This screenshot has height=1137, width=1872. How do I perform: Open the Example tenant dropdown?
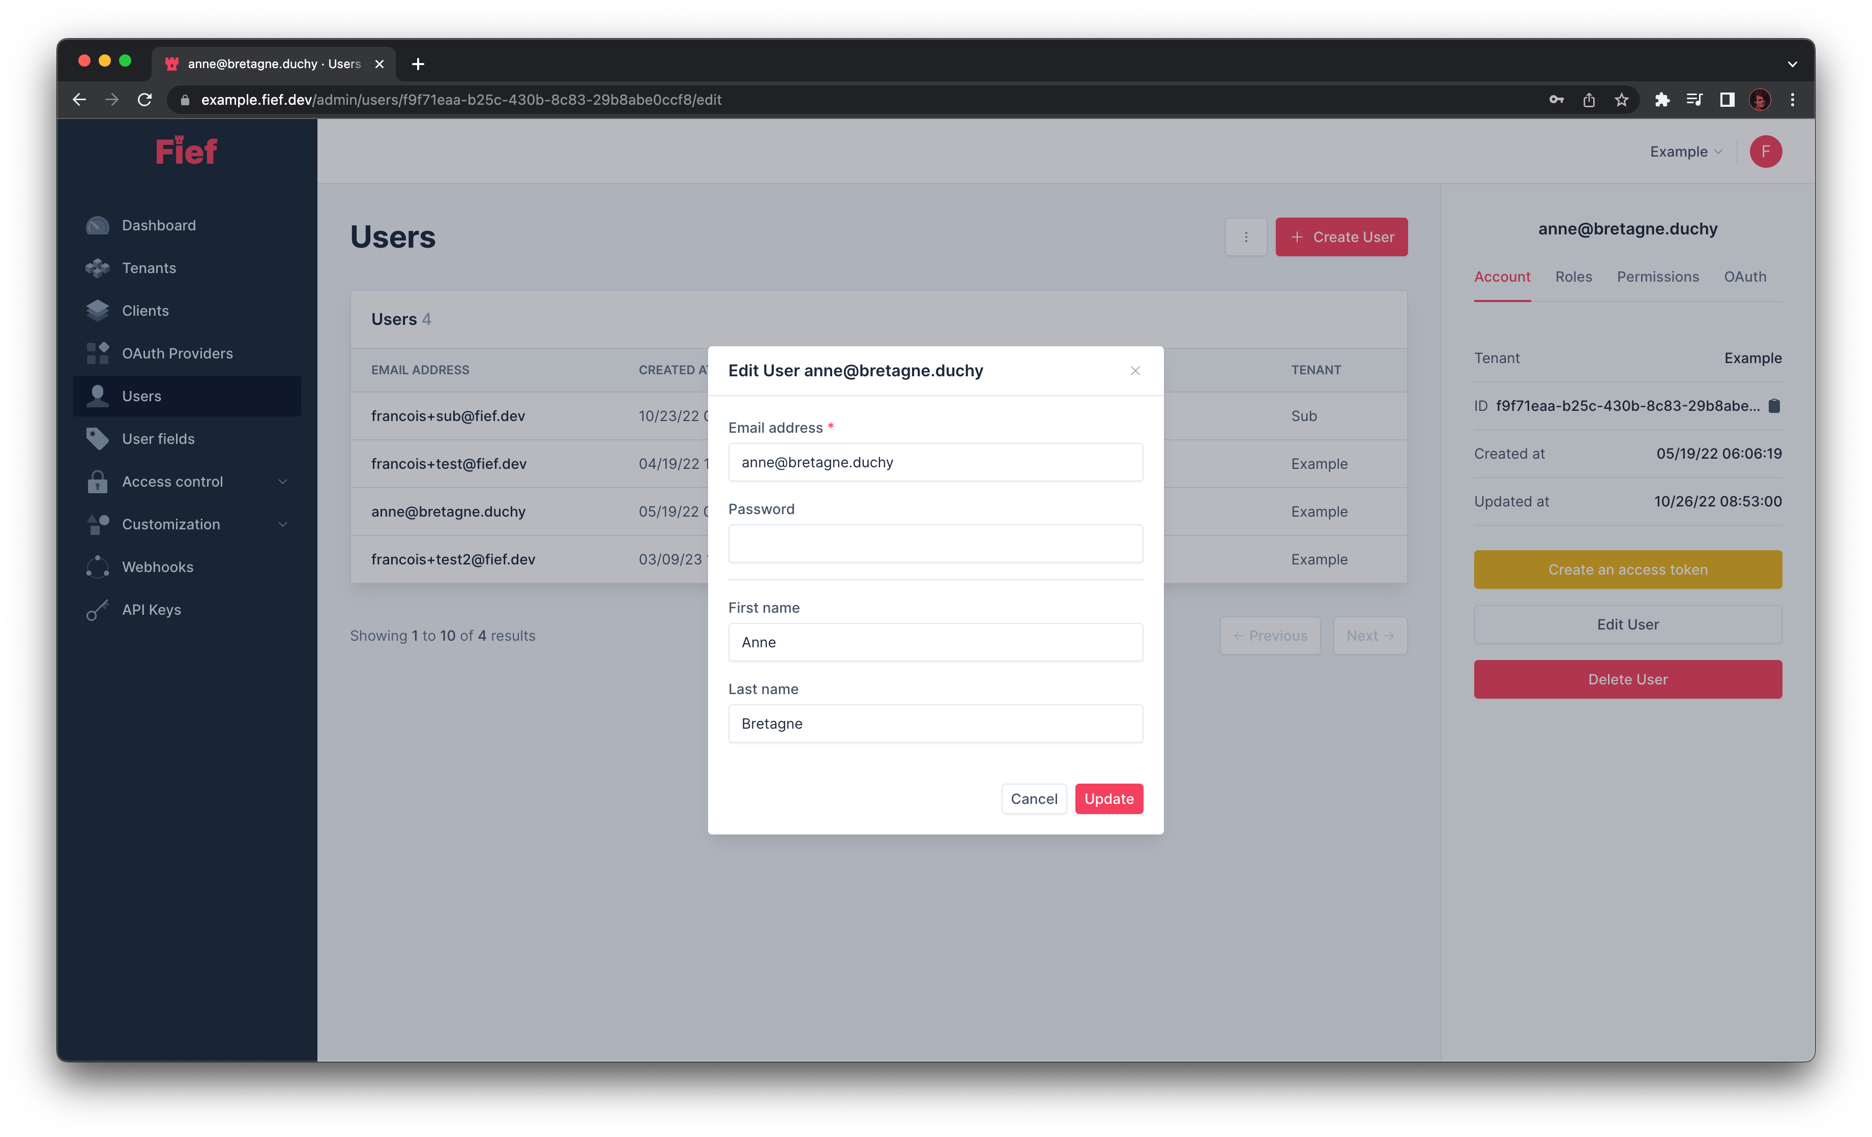pyautogui.click(x=1684, y=151)
